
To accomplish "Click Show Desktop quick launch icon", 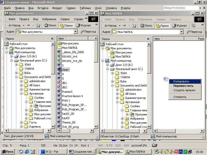I will pyautogui.click(x=33, y=152).
